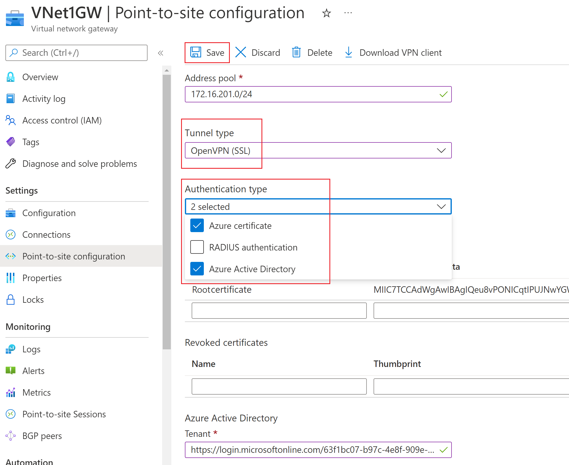Open Metrics under Monitoring
This screenshot has height=465, width=569.
click(x=37, y=392)
